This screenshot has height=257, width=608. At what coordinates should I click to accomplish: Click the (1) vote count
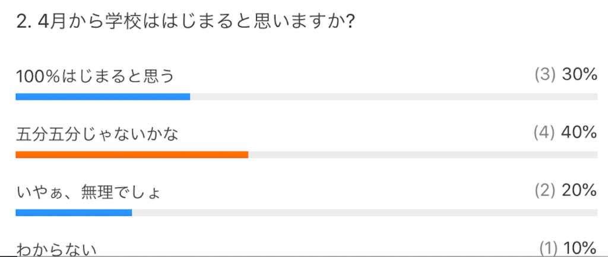point(547,248)
